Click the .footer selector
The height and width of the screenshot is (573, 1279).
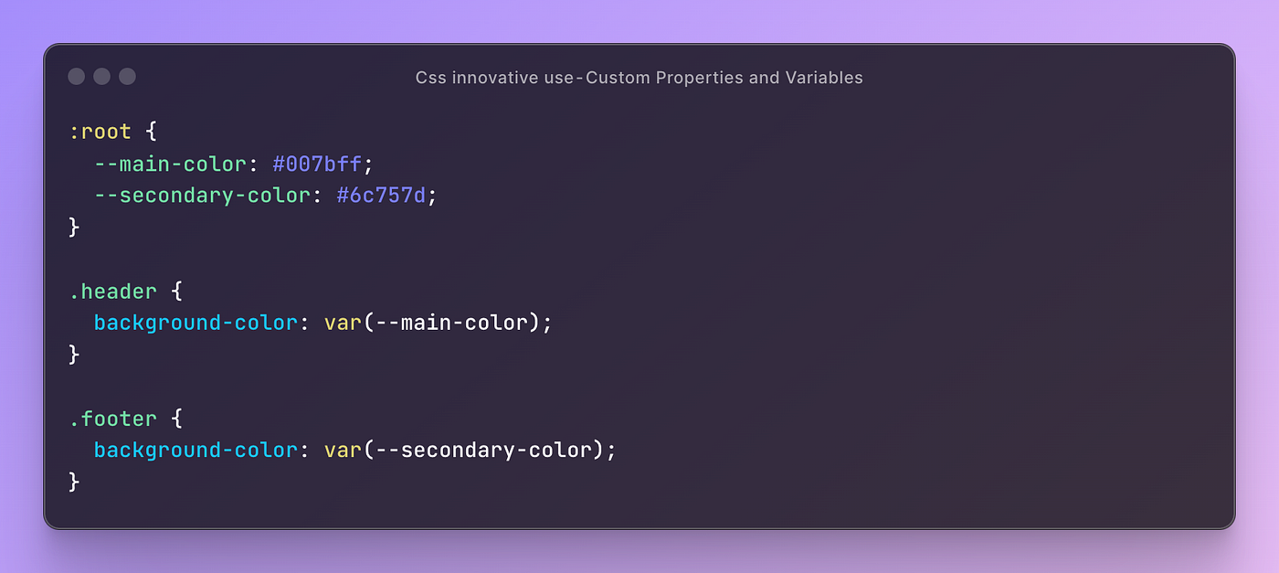coord(113,419)
